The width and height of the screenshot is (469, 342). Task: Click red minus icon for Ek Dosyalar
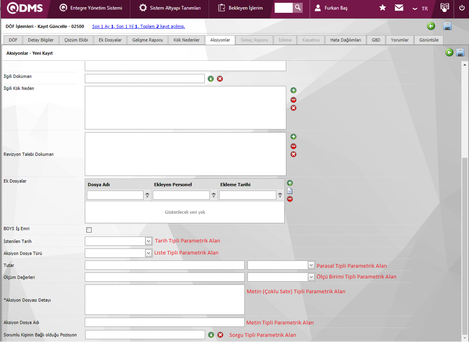290,199
